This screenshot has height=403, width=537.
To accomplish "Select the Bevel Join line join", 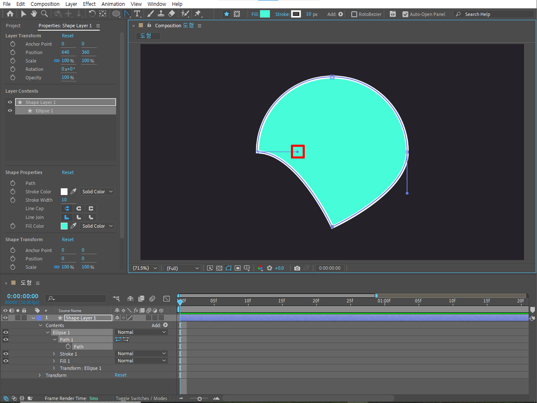I will point(91,217).
